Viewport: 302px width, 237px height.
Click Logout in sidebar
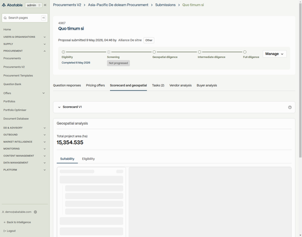tap(10, 231)
